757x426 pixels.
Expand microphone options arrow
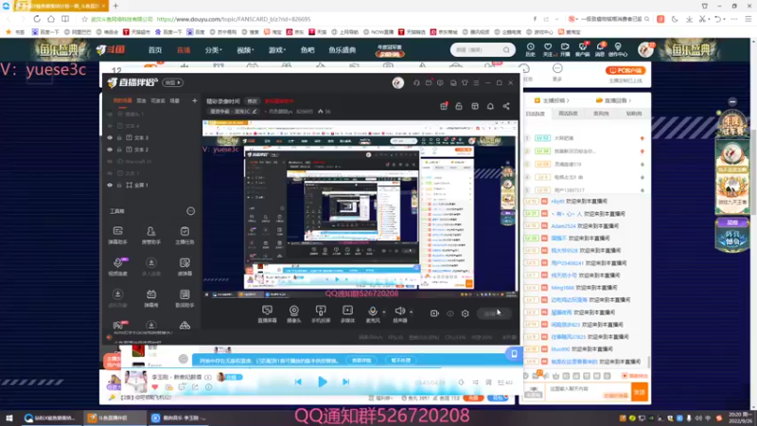384,312
